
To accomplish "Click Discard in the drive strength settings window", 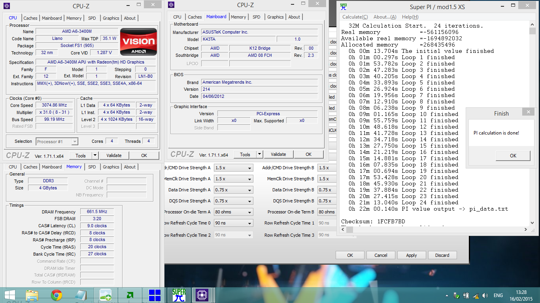I will [442, 255].
